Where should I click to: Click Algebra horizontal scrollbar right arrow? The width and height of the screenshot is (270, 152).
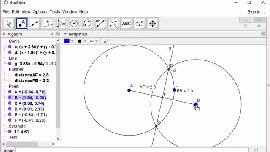coord(53,144)
